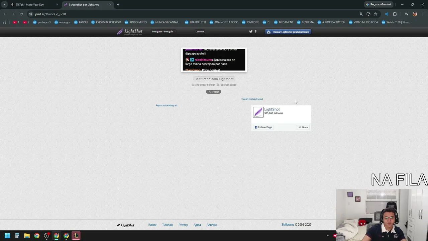
Task: Open Lightshot's Twitter page icon
Action: pos(251,31)
